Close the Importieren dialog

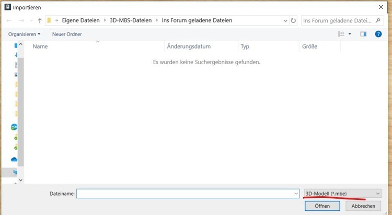click(x=381, y=7)
